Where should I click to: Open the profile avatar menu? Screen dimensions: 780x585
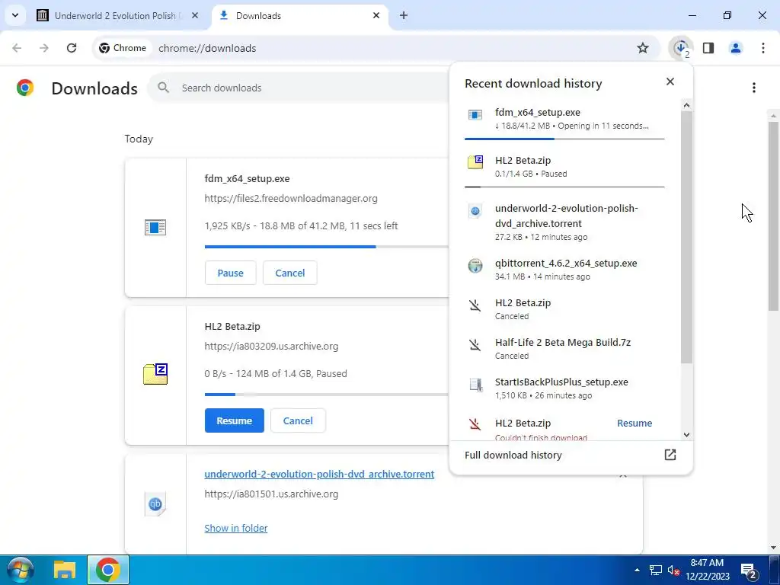pos(736,48)
